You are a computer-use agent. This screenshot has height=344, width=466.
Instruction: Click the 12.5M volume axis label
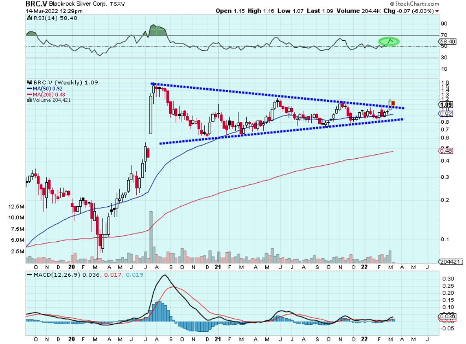[16, 207]
